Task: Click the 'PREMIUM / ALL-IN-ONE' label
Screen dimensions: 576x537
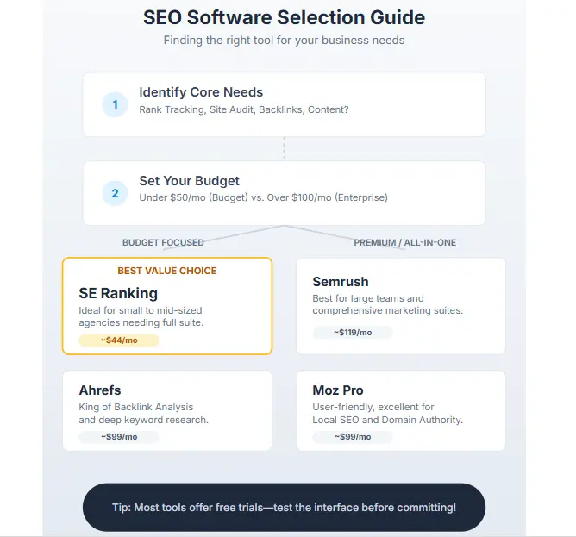Action: pos(404,242)
